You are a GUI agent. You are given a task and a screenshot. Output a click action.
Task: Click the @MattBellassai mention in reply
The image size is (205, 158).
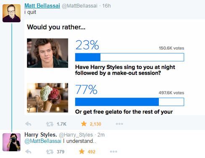(x=43, y=141)
